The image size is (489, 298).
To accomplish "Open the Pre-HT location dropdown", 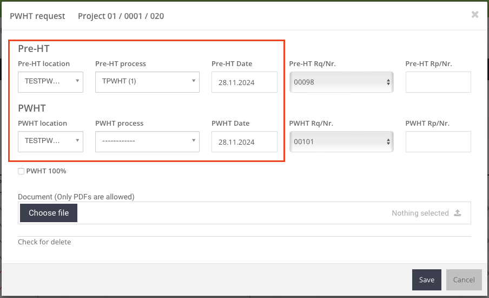I will tap(50, 82).
